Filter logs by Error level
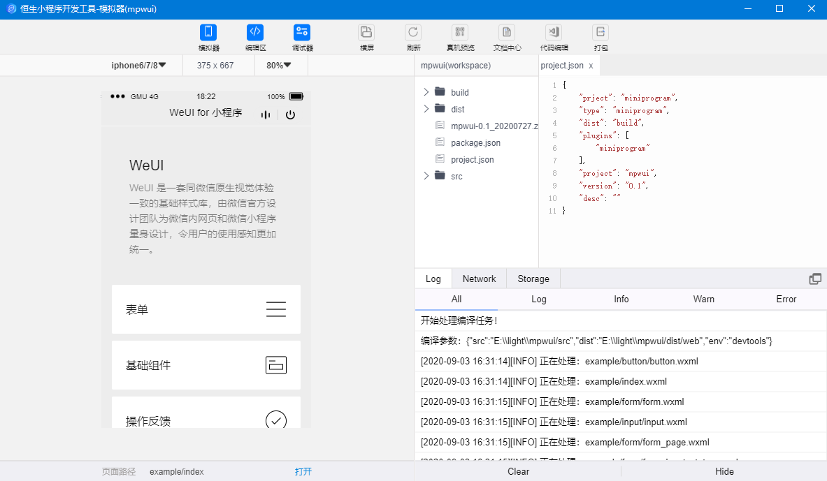This screenshot has height=481, width=827. coord(786,299)
